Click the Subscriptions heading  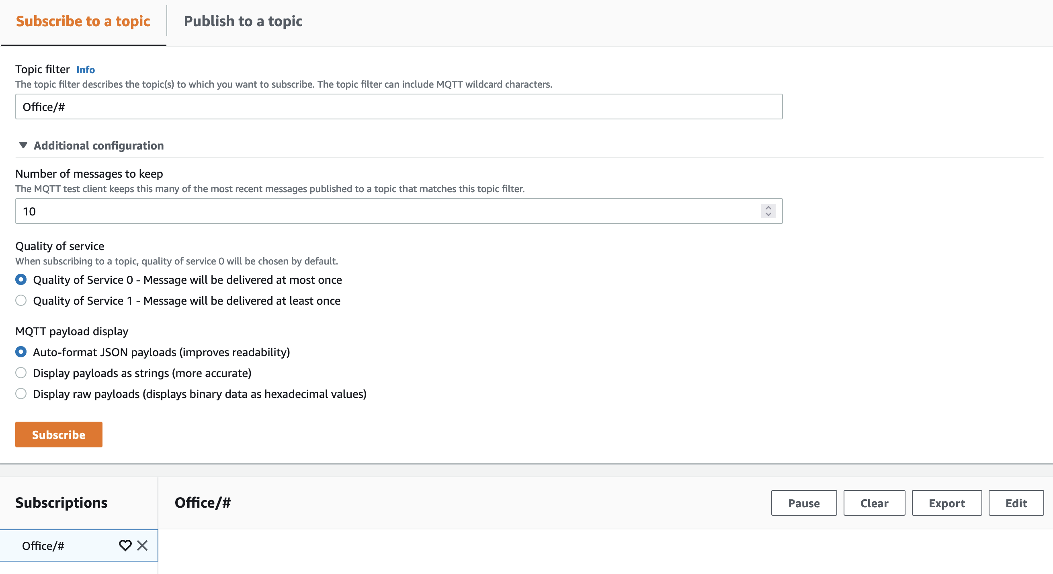point(61,502)
